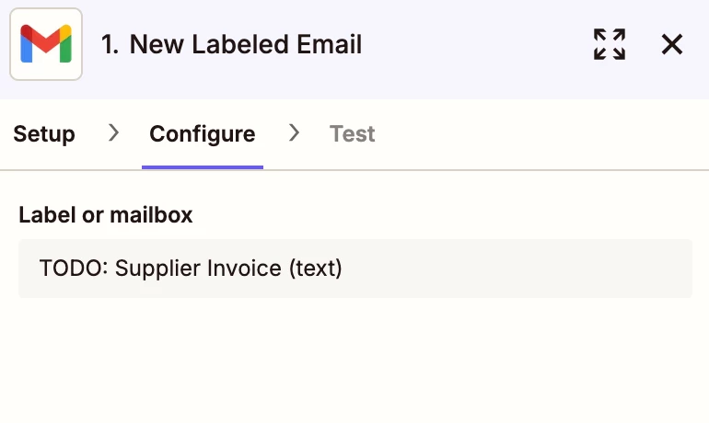
Task: Switch to the Setup tab
Action: point(44,134)
